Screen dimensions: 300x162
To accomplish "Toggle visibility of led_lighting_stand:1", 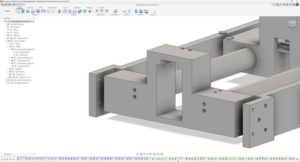I will pyautogui.click(x=8, y=83).
